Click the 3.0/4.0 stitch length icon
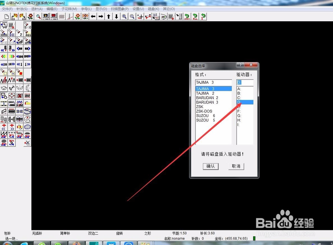This screenshot has width=333, height=245. tap(156, 17)
